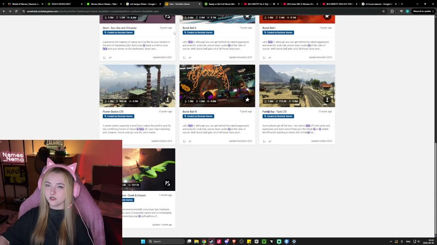Go back to the previous browser page
This screenshot has height=245, width=437.
(x=4, y=11)
